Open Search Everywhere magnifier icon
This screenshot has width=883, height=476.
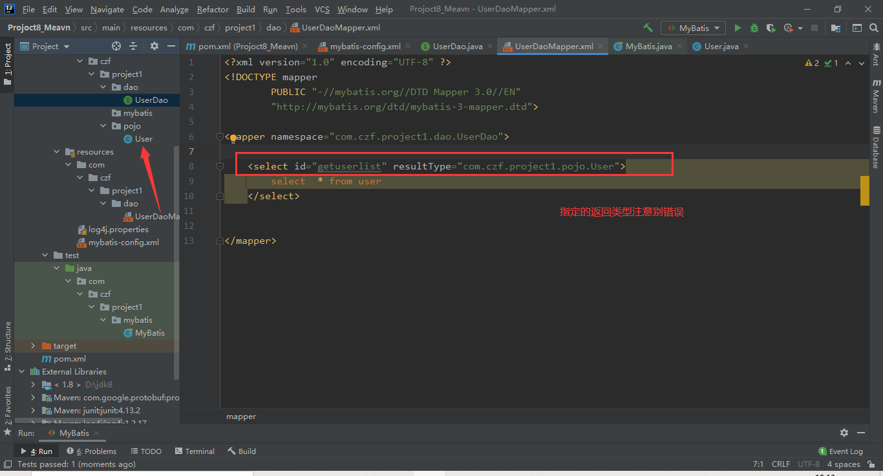click(x=873, y=28)
